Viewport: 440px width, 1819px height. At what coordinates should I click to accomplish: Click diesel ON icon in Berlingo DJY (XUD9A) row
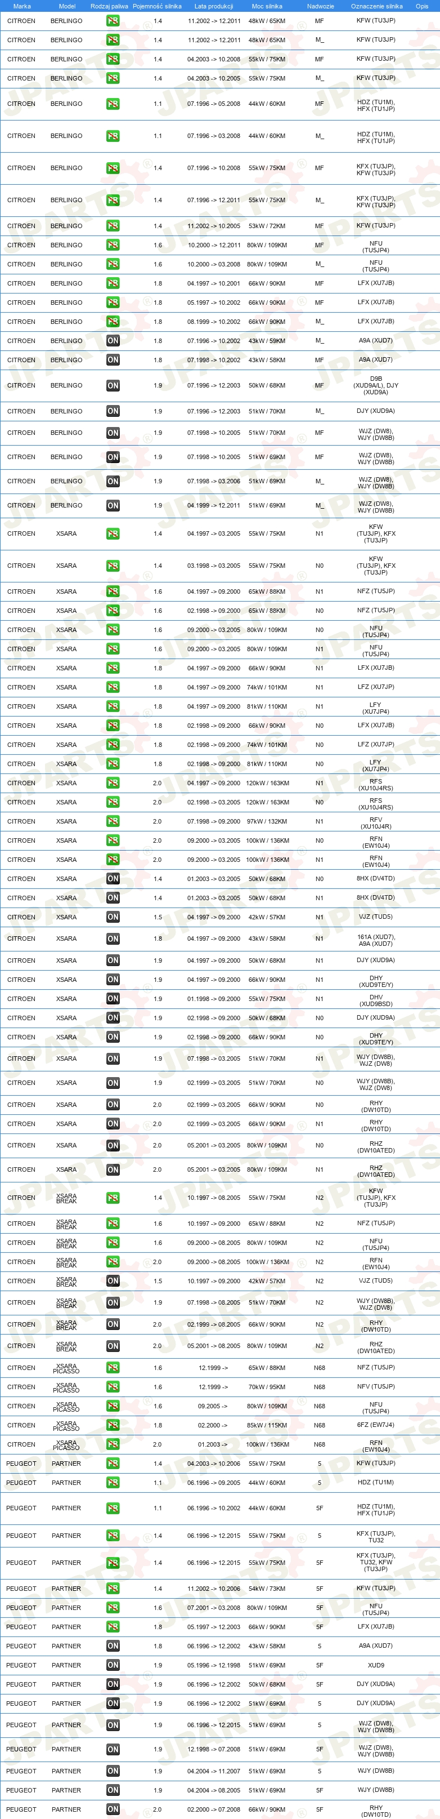point(113,411)
